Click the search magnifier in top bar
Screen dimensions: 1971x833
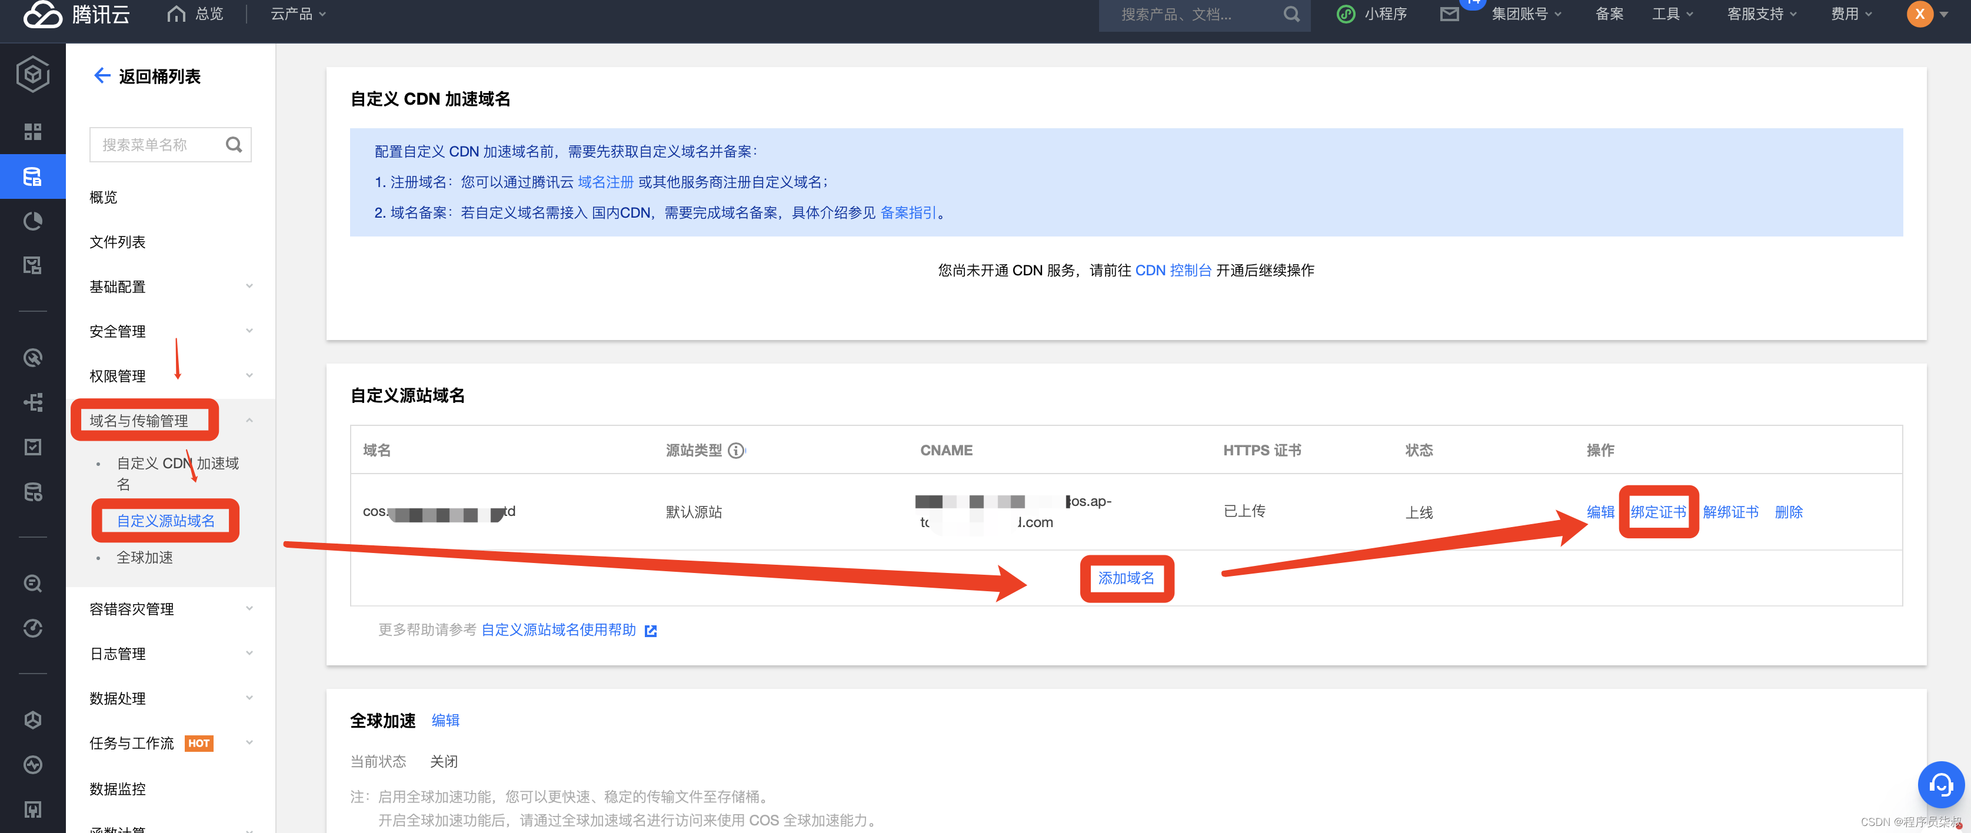click(1291, 15)
